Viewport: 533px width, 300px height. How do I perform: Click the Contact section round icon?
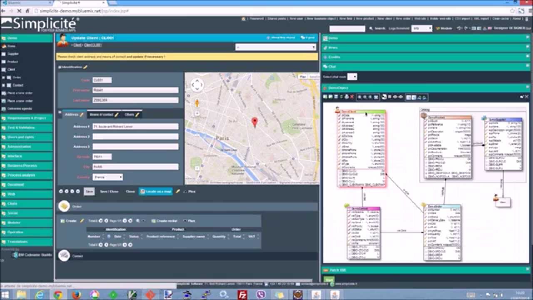pos(64,255)
